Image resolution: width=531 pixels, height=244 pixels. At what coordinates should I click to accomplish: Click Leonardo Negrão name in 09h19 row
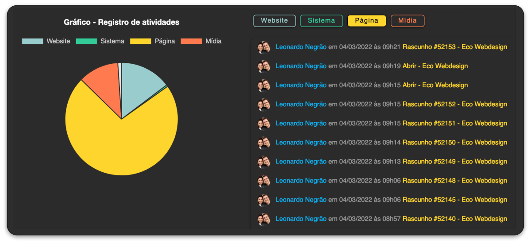click(x=301, y=66)
